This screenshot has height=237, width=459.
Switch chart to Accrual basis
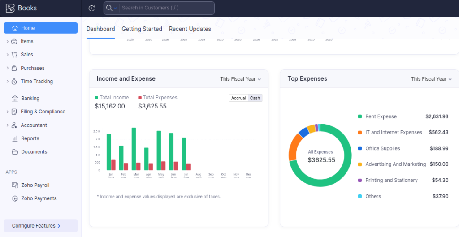pos(238,98)
